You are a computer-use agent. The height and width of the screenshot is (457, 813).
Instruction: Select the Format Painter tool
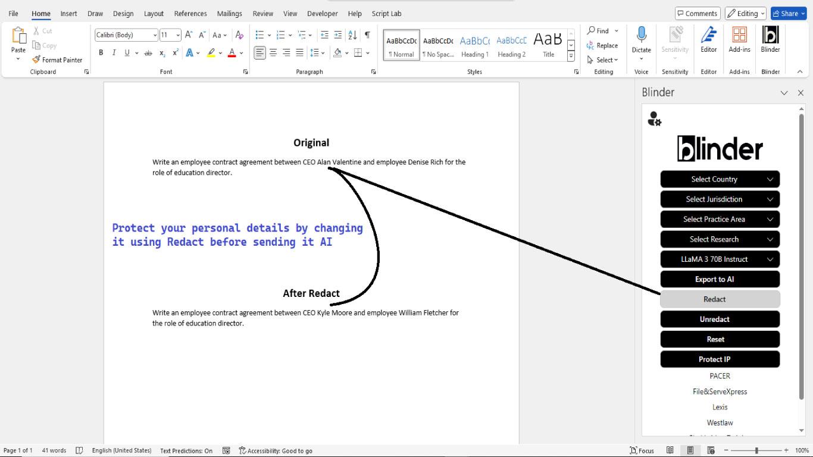(x=58, y=60)
